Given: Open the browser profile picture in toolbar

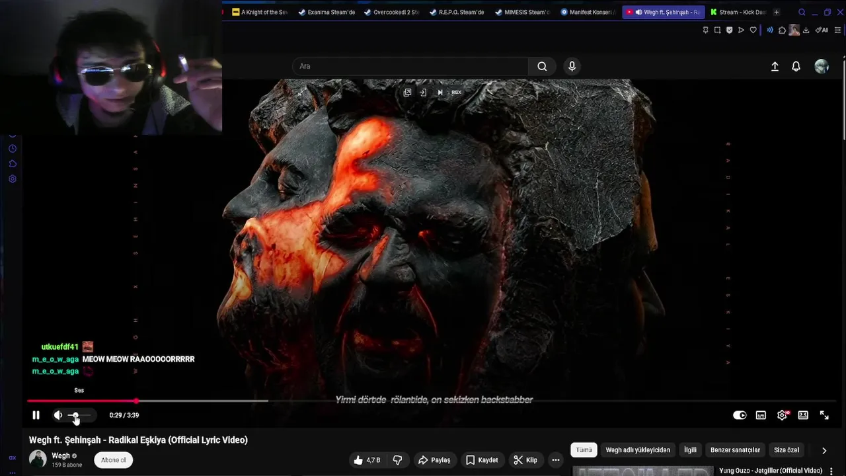Looking at the screenshot, I should click(794, 30).
